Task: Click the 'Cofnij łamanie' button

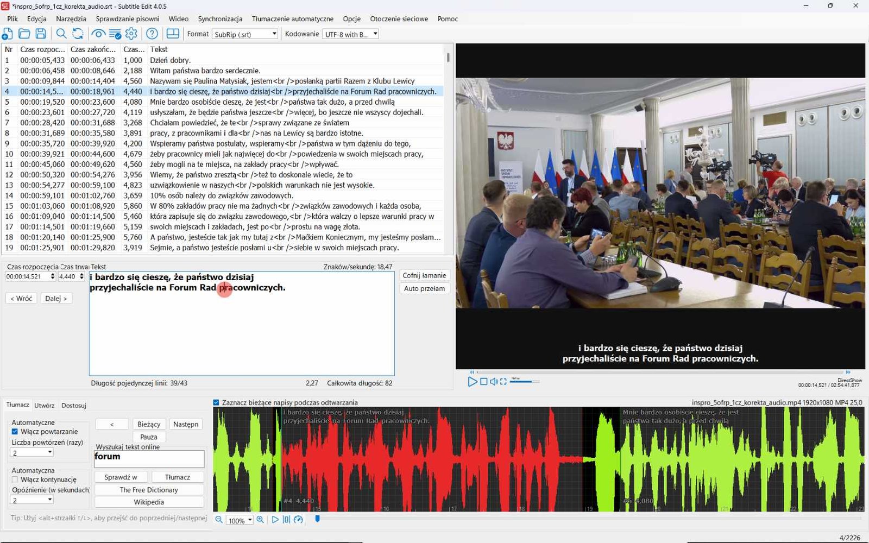Action: 424,275
